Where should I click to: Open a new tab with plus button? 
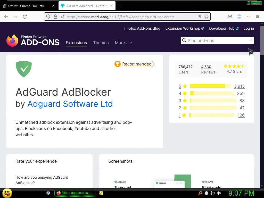point(121,6)
